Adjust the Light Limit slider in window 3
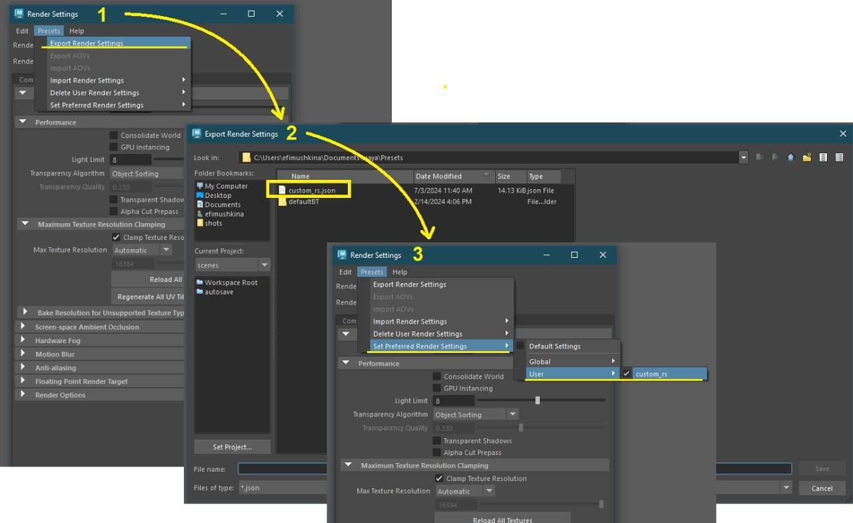 click(537, 400)
